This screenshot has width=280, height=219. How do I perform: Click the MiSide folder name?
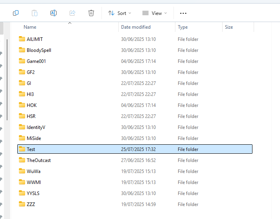pos(34,138)
